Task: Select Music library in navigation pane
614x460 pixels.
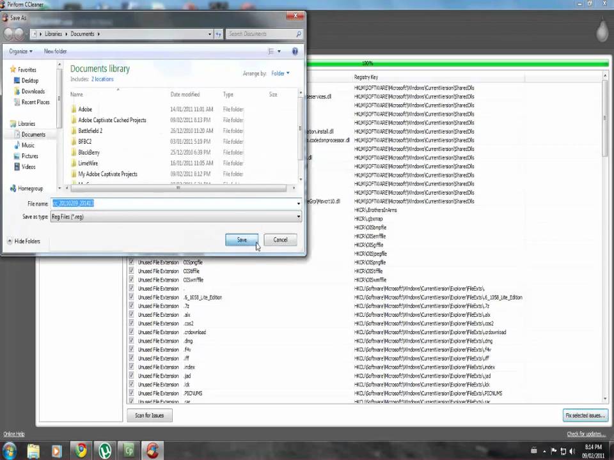Action: (24, 145)
